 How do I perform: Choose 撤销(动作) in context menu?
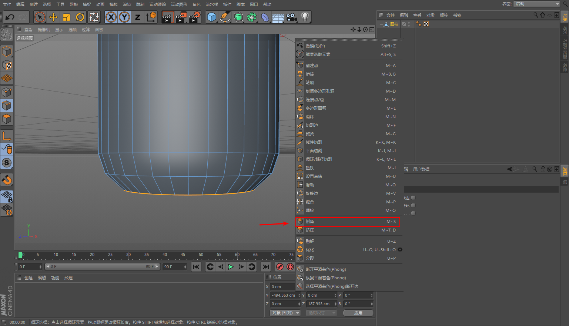(x=348, y=46)
